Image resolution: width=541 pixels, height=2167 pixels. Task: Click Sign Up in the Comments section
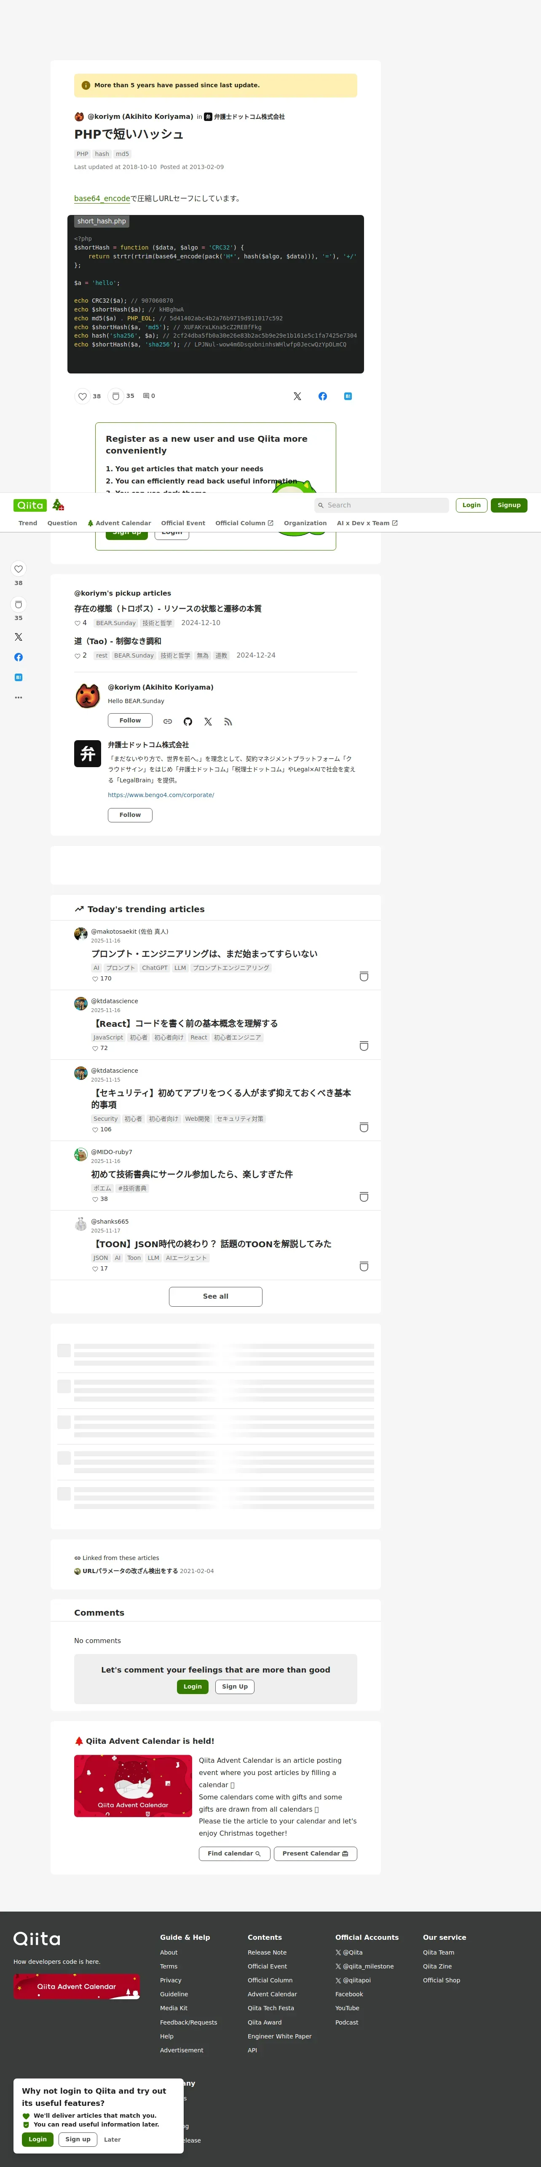pyautogui.click(x=235, y=1686)
